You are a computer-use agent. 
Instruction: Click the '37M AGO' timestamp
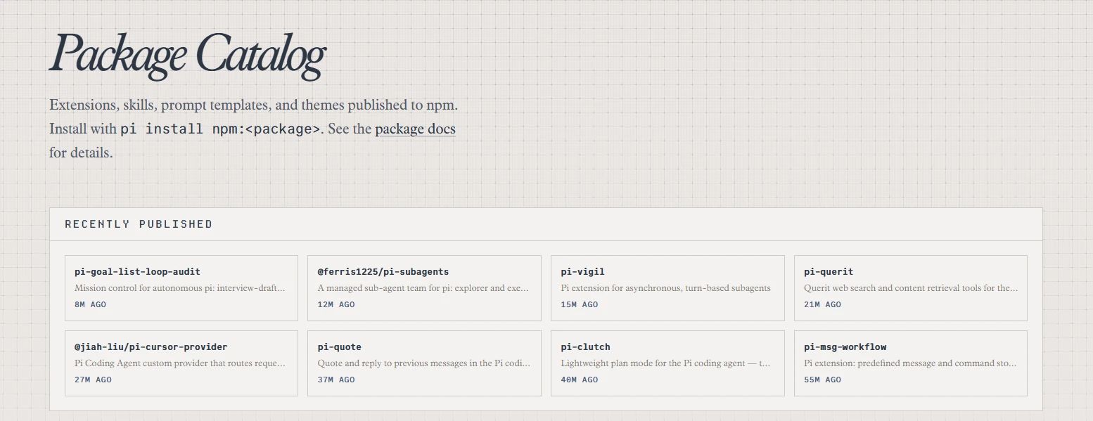tap(336, 380)
